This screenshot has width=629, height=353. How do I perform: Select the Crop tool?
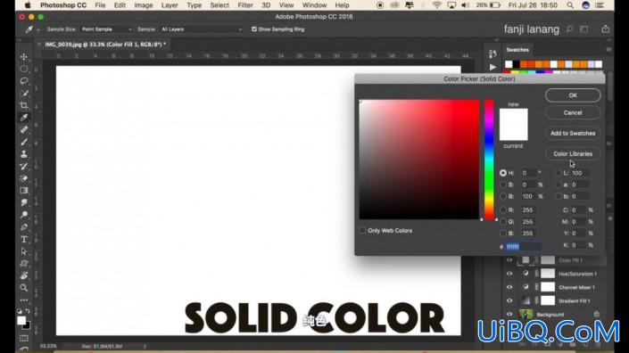point(24,105)
